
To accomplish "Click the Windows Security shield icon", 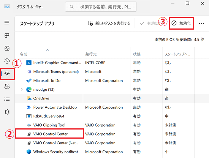I will 29,152.
